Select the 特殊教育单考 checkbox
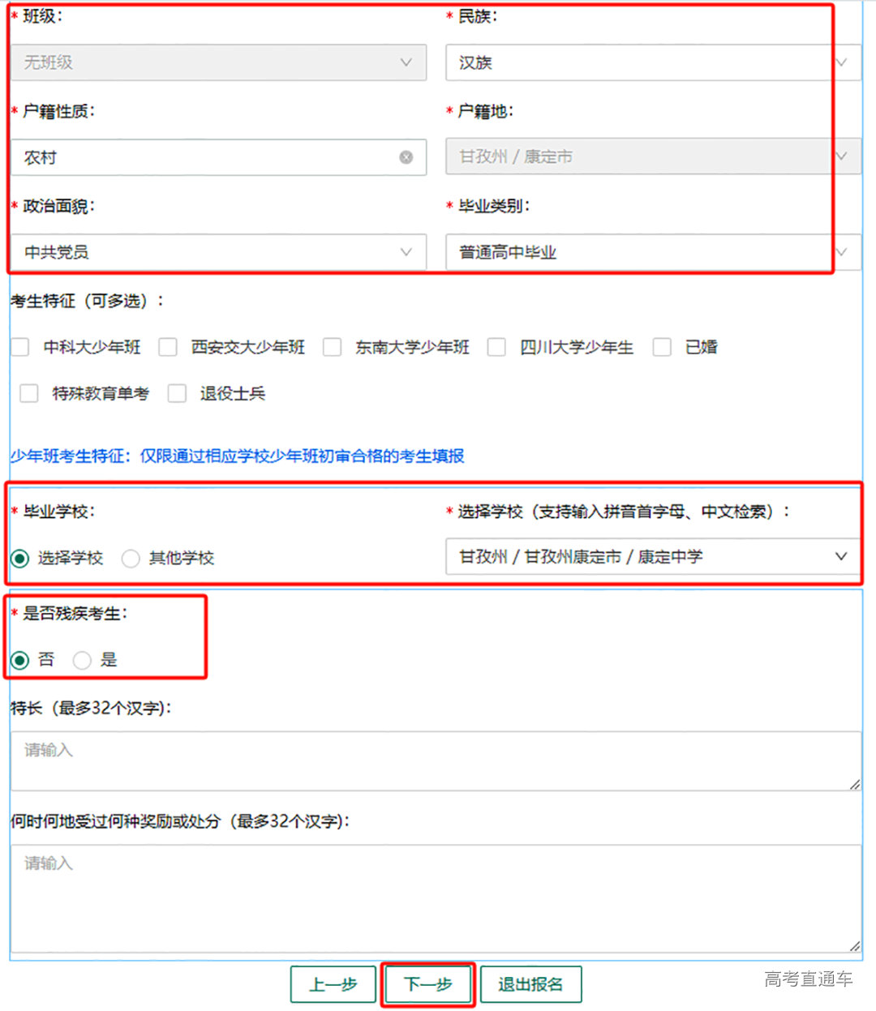The image size is (876, 1011). (29, 394)
